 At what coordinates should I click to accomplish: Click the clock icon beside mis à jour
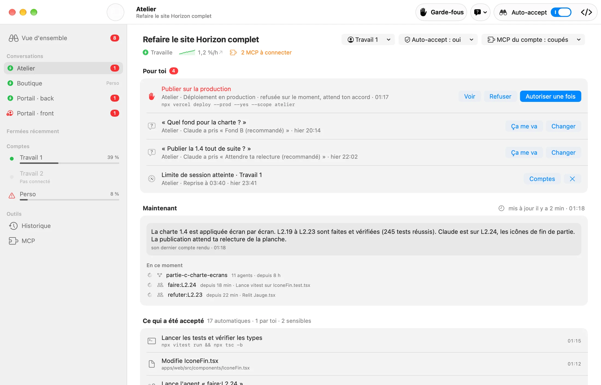501,208
